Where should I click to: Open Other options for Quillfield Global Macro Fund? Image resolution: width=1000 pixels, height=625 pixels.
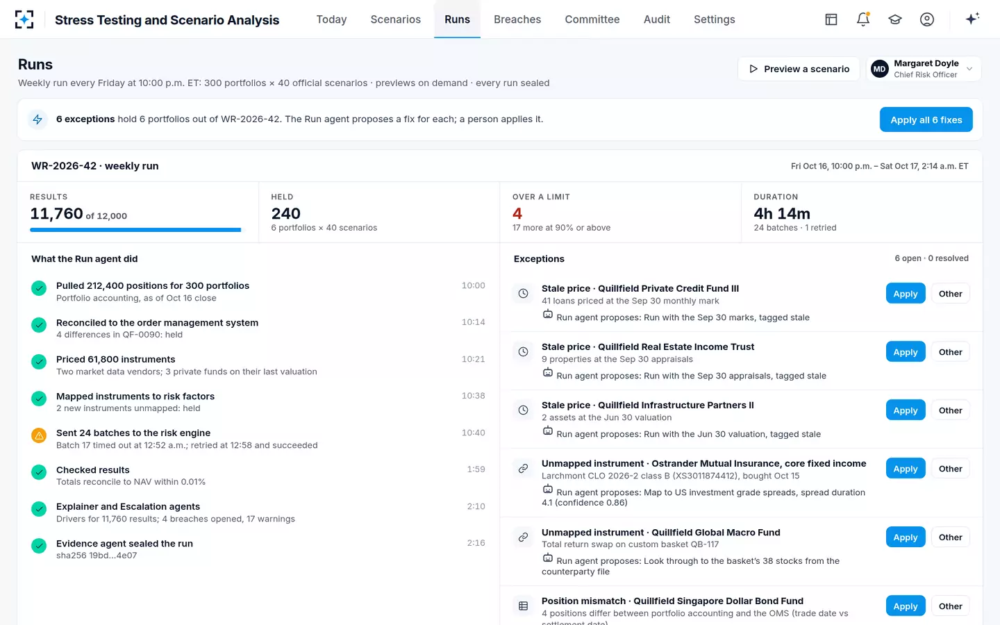(950, 537)
